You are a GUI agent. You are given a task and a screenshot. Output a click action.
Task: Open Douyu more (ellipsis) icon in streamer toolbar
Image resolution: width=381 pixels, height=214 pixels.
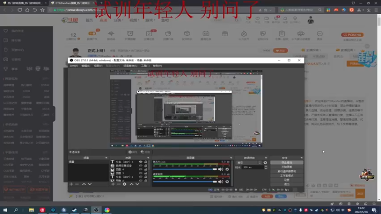coord(320,33)
